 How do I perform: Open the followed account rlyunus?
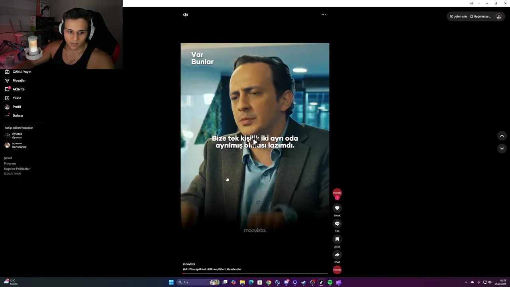point(14,136)
